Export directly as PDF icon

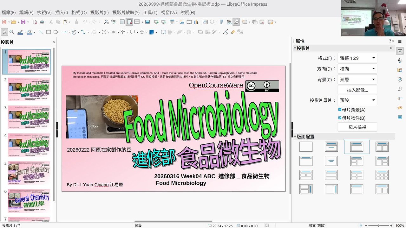pyautogui.click(x=35, y=22)
